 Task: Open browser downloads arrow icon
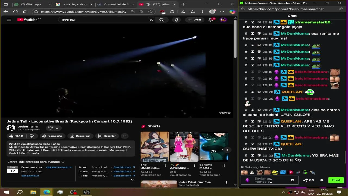(203, 12)
